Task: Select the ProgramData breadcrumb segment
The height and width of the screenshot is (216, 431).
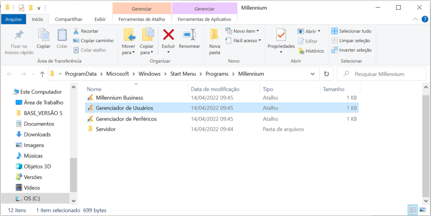Action: point(81,74)
